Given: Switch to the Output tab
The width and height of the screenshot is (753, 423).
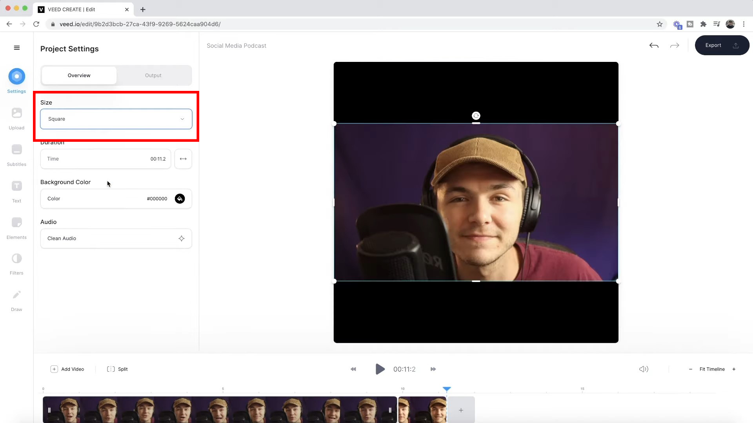Looking at the screenshot, I should (x=153, y=75).
